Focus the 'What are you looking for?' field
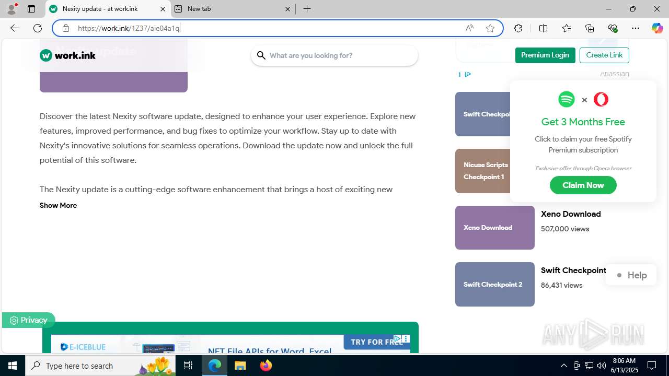669x376 pixels. click(x=334, y=55)
